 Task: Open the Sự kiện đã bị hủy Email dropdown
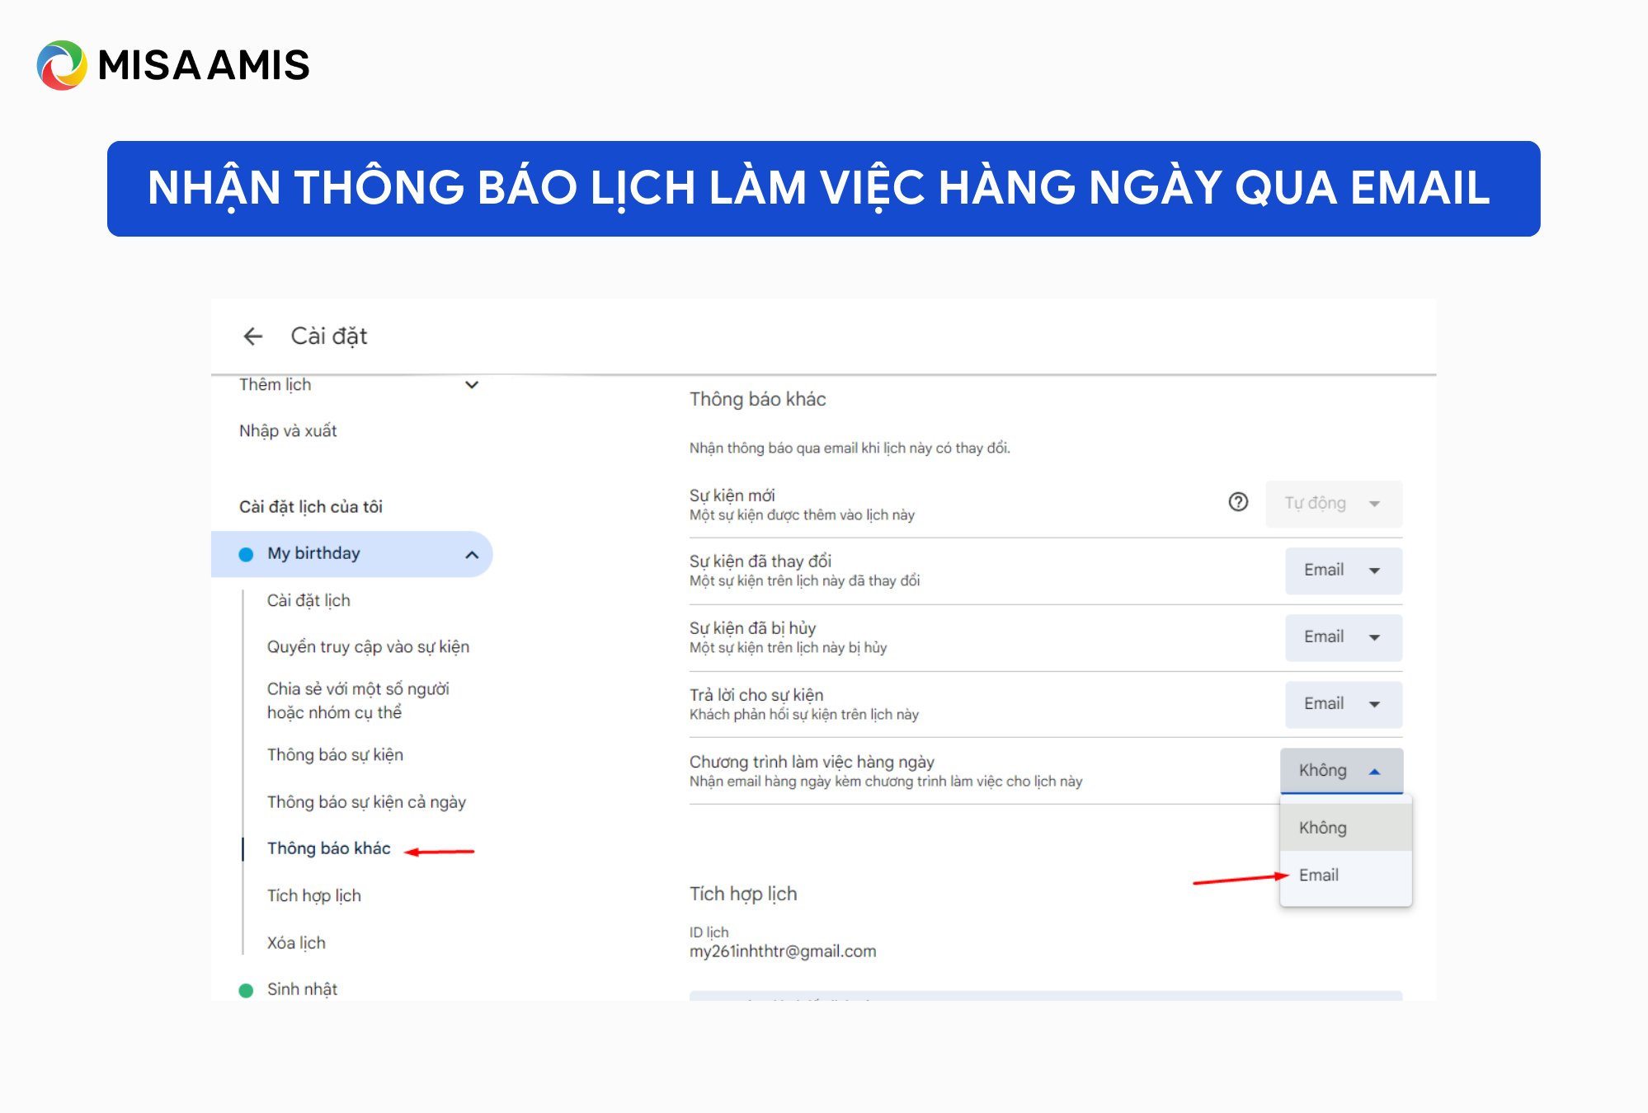1344,637
